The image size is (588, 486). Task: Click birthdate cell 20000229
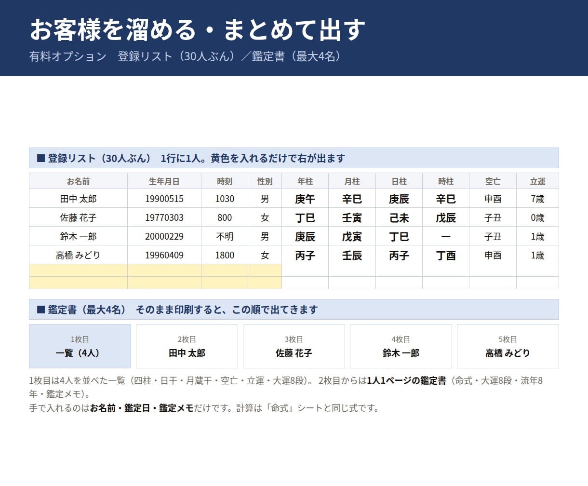point(164,236)
